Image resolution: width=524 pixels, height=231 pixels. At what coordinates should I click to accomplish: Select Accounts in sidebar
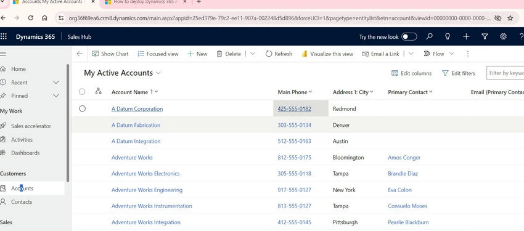pyautogui.click(x=32, y=188)
